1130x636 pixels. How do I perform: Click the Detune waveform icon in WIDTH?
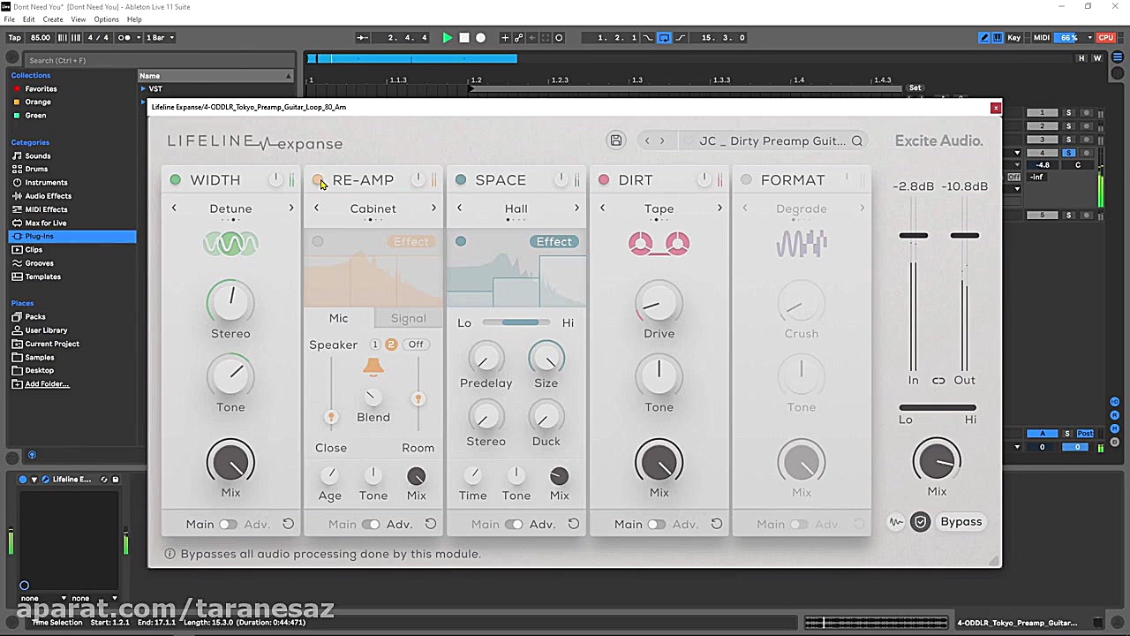(x=230, y=244)
